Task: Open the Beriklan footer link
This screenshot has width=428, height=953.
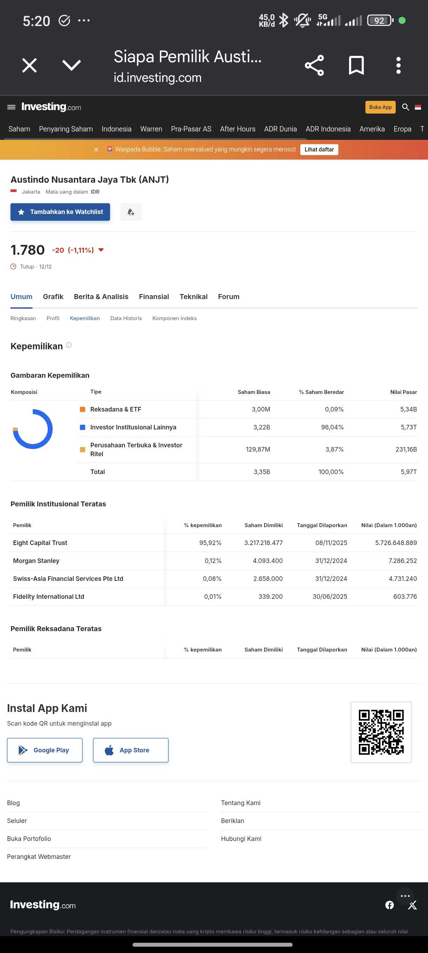Action: tap(233, 821)
